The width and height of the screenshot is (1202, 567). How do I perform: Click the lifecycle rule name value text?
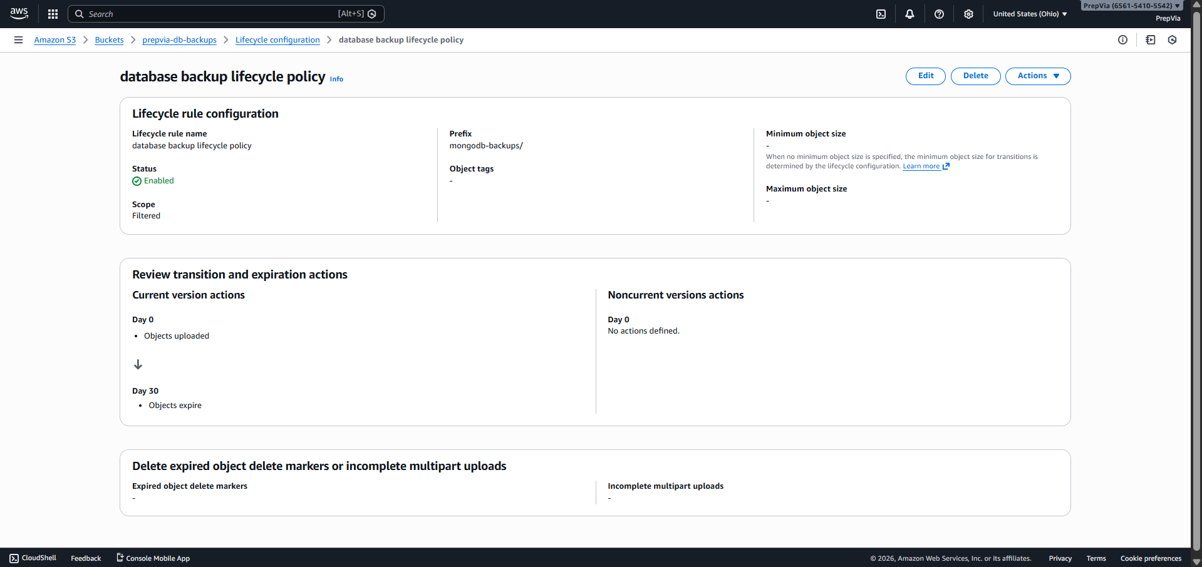point(192,146)
